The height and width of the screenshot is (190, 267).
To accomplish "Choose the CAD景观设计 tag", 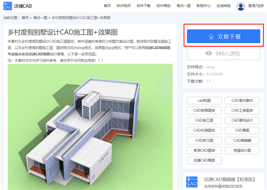I will pos(242,121).
